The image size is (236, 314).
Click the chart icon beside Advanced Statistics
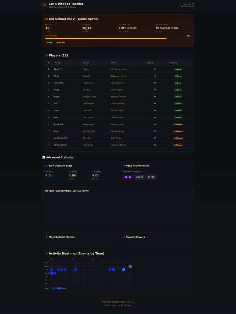pyautogui.click(x=44, y=157)
